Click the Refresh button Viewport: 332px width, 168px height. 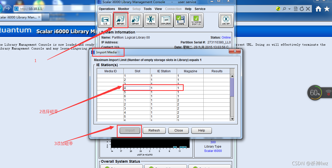(154, 130)
